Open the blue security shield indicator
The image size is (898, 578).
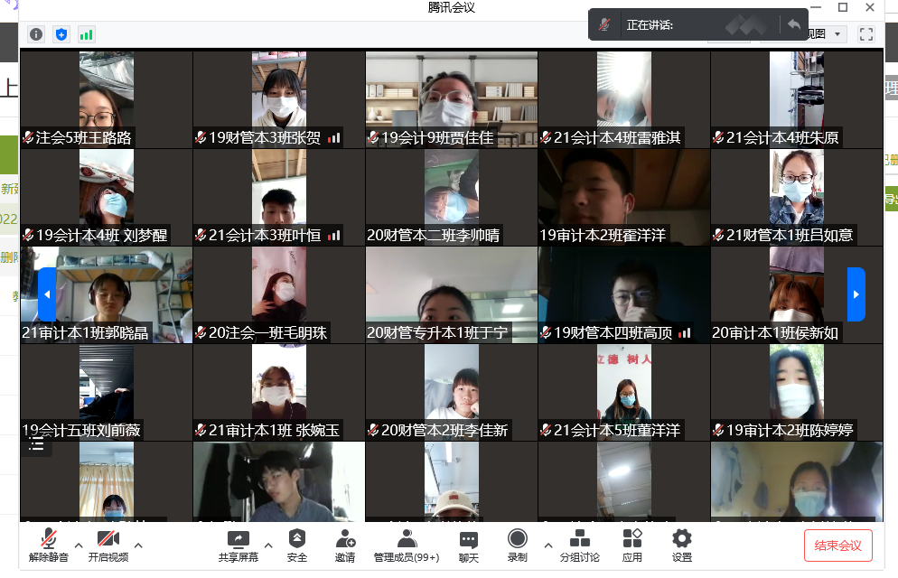[x=61, y=34]
